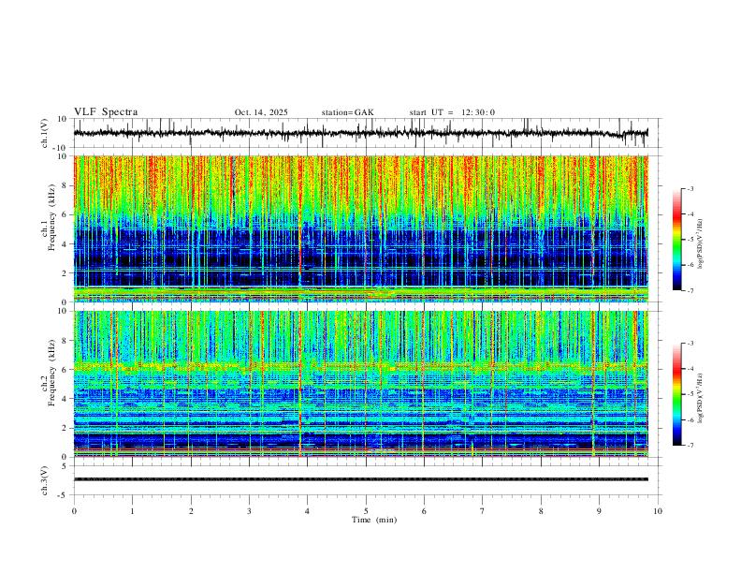The height and width of the screenshot is (573, 741).
Task: Click the lower color bar log(PSD) label
Action: pos(701,398)
